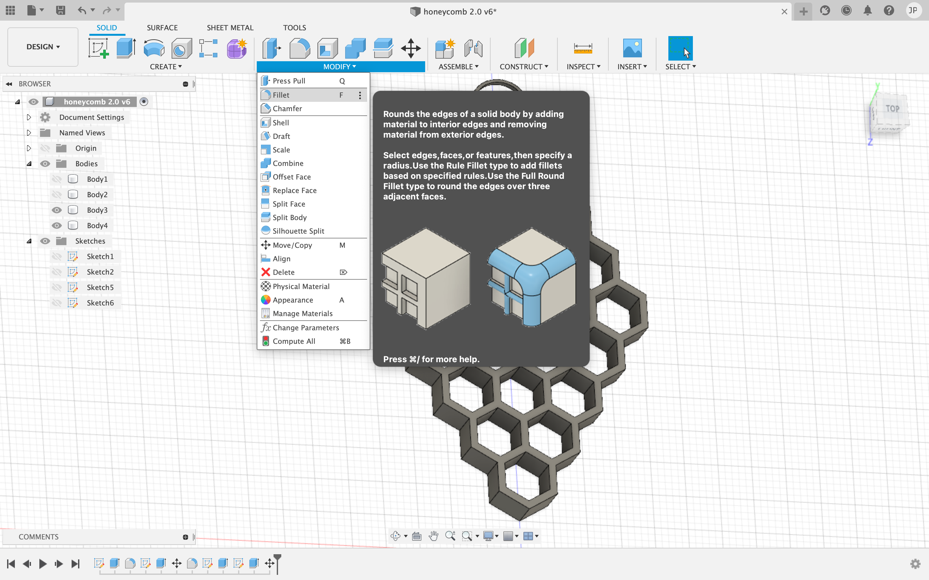The image size is (929, 580).
Task: Hide Body3 with its eye icon
Action: (x=57, y=210)
